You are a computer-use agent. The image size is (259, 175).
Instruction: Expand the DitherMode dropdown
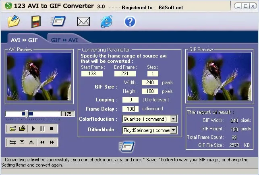click(x=173, y=130)
